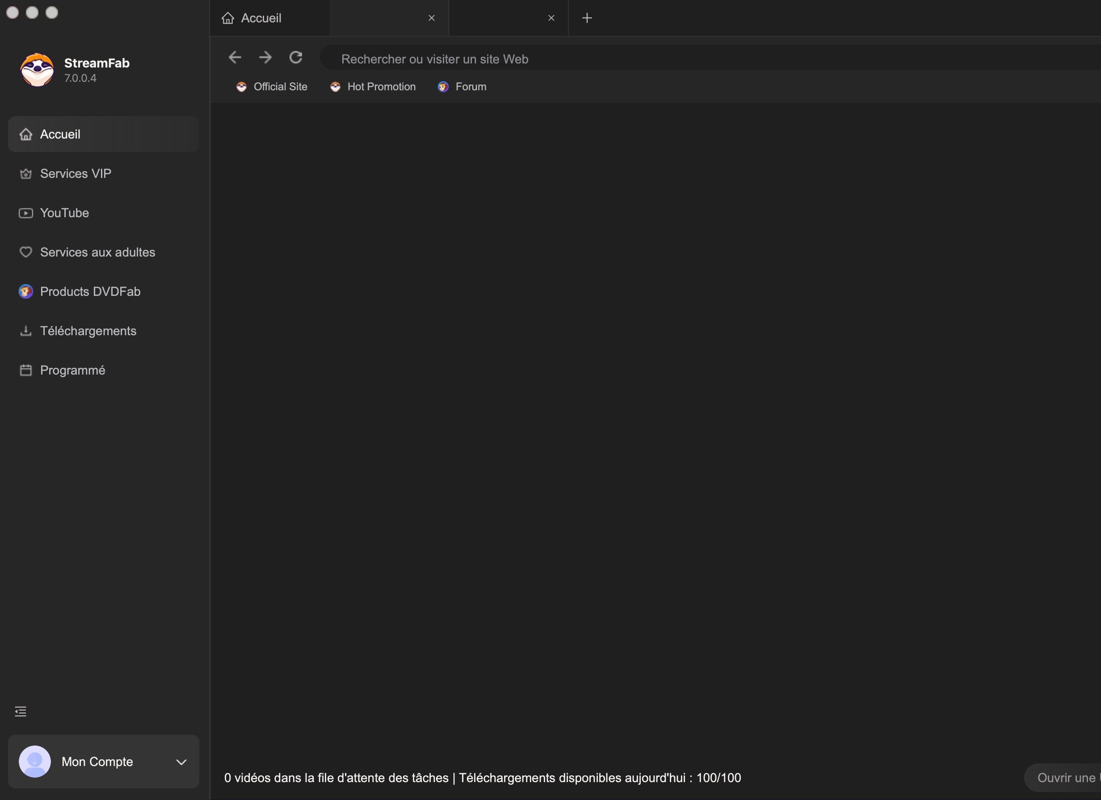Go to Téléchargements in the sidebar
The height and width of the screenshot is (800, 1101).
click(x=88, y=331)
